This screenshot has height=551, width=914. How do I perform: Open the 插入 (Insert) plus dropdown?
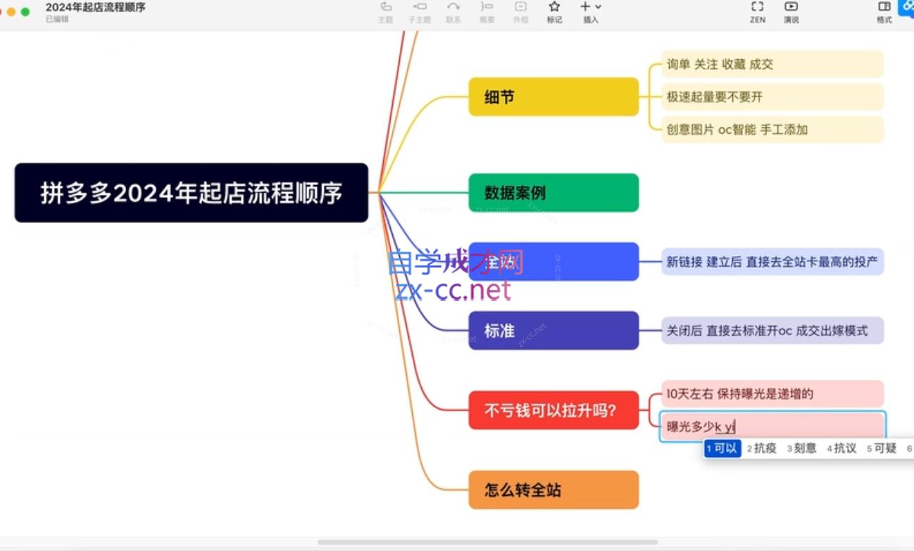590,7
